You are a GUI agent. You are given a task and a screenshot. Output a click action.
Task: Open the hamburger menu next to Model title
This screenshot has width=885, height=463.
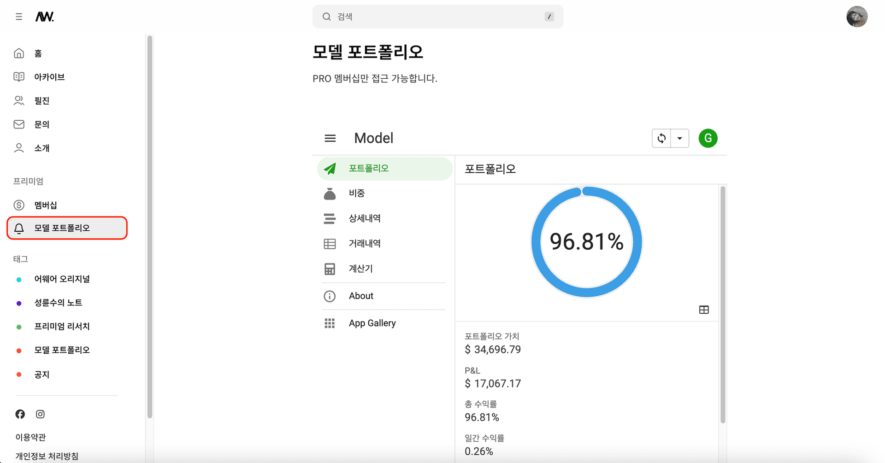[x=330, y=138]
